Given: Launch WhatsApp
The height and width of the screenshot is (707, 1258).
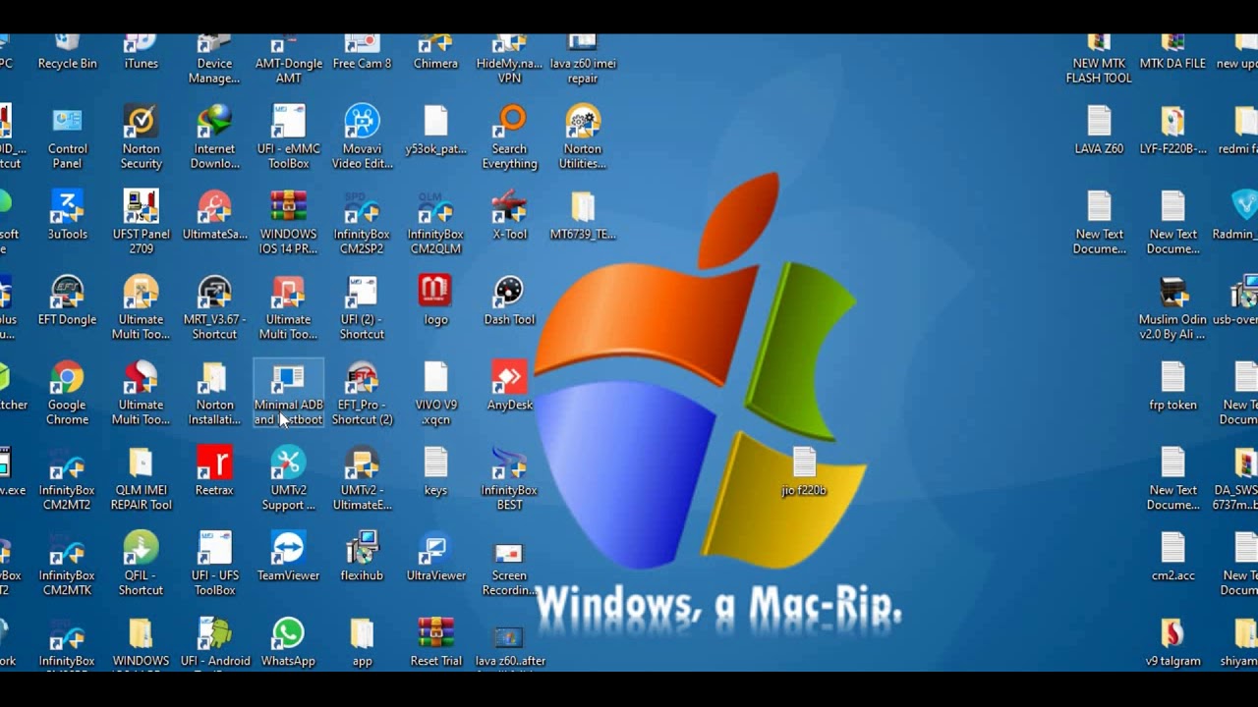Looking at the screenshot, I should [288, 643].
